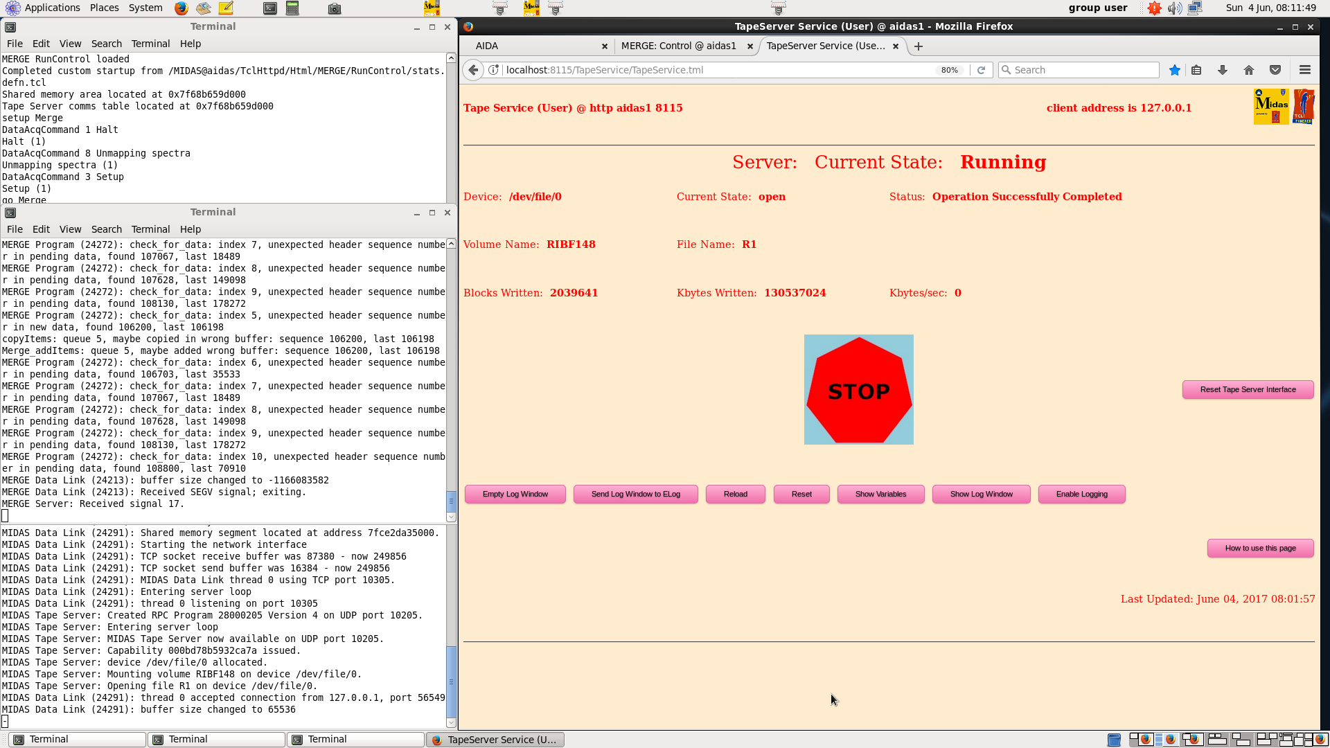Click the 80% zoom level indicator

point(949,70)
